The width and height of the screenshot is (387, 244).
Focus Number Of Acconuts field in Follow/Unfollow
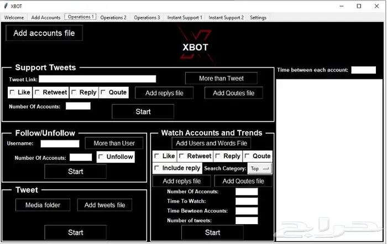[81, 157]
